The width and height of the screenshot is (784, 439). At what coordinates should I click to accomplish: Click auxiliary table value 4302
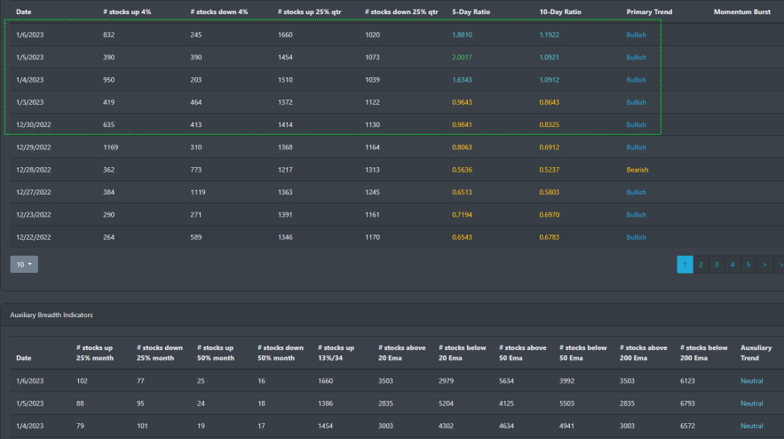tap(446, 426)
